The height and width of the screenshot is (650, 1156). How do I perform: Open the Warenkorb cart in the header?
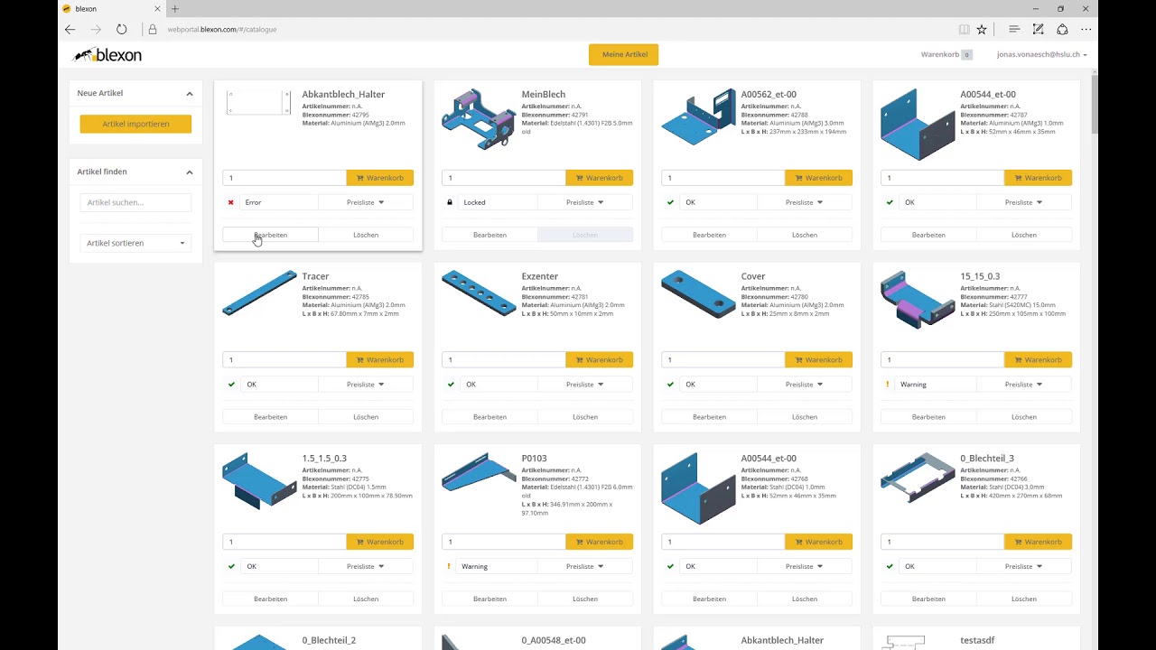(946, 55)
